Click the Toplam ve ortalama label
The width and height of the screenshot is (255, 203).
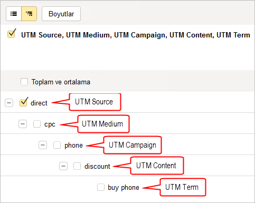[x=61, y=82]
